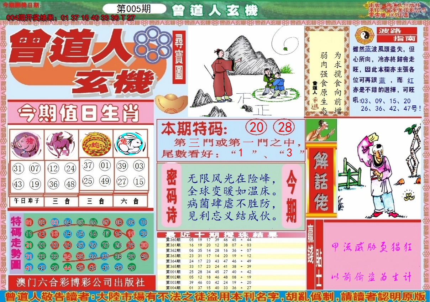Open the treasure map illustration with mountain
The width and height of the screenshot is (430, 302).
pos(246,71)
